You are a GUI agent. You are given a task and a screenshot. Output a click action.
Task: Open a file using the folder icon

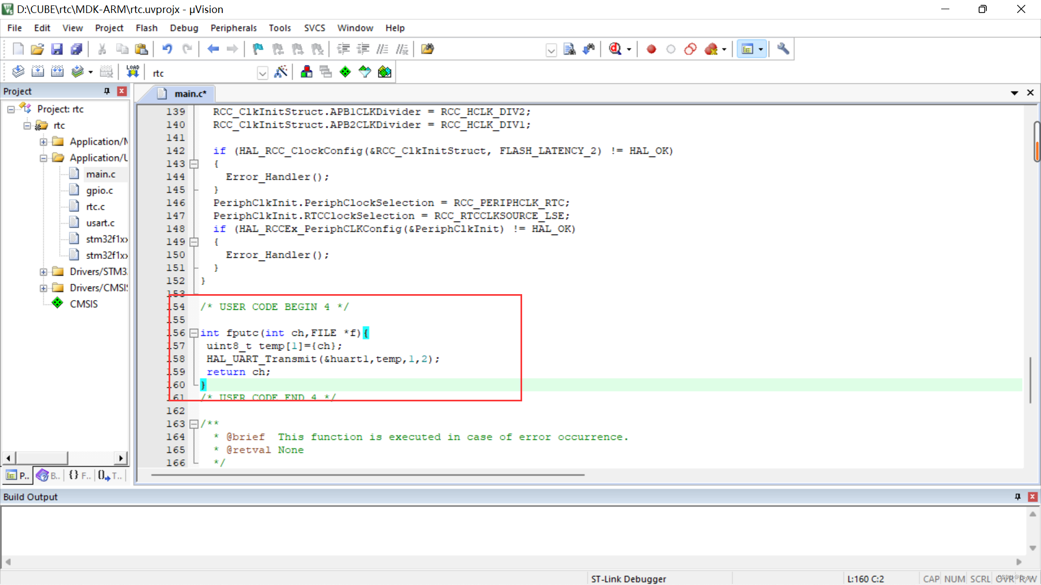click(x=37, y=49)
